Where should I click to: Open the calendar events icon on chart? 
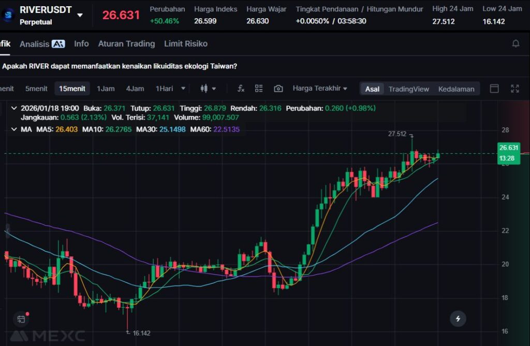pos(21,319)
